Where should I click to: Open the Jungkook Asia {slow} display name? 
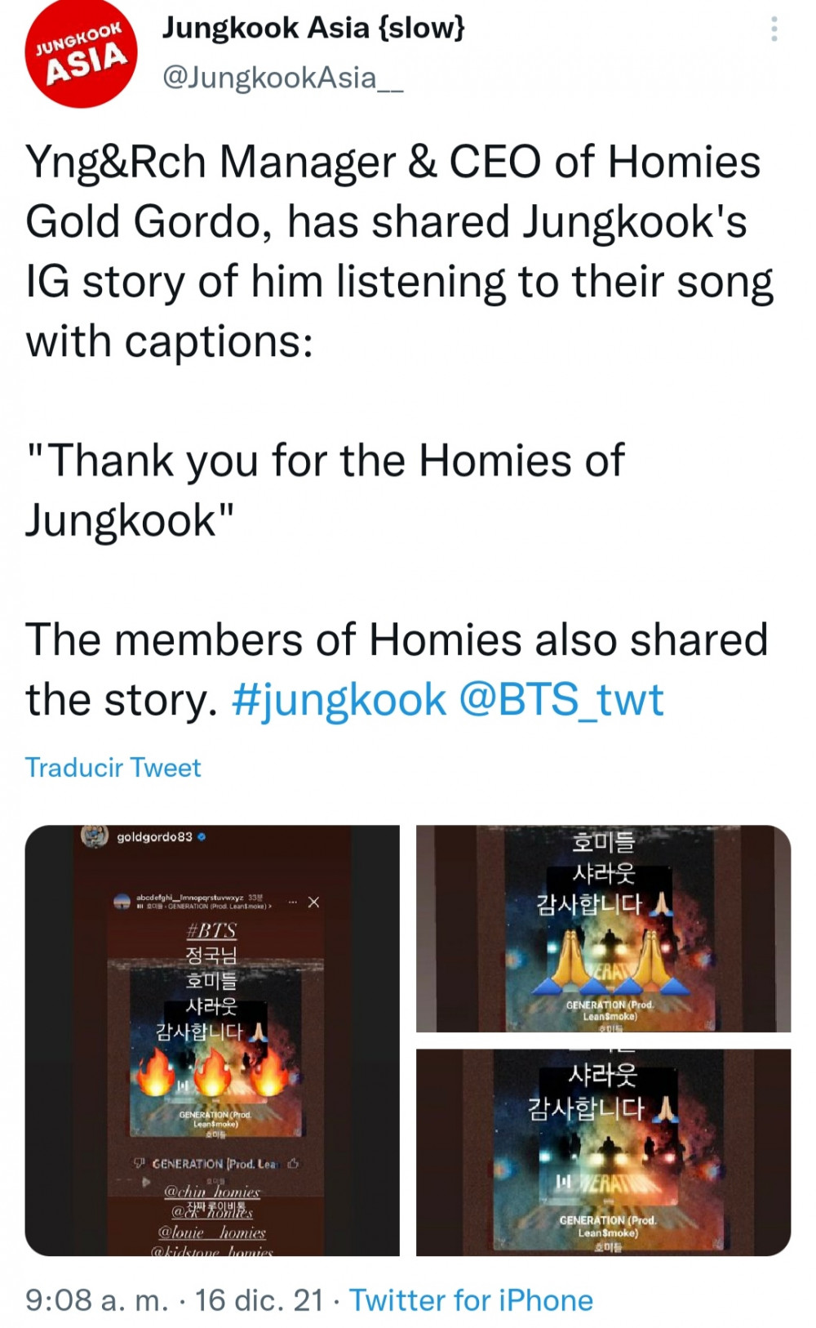point(313,28)
